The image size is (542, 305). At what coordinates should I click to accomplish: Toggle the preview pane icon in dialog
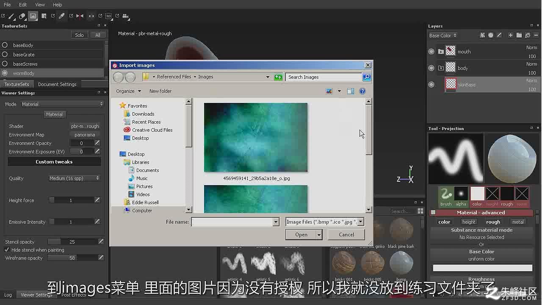coord(351,91)
